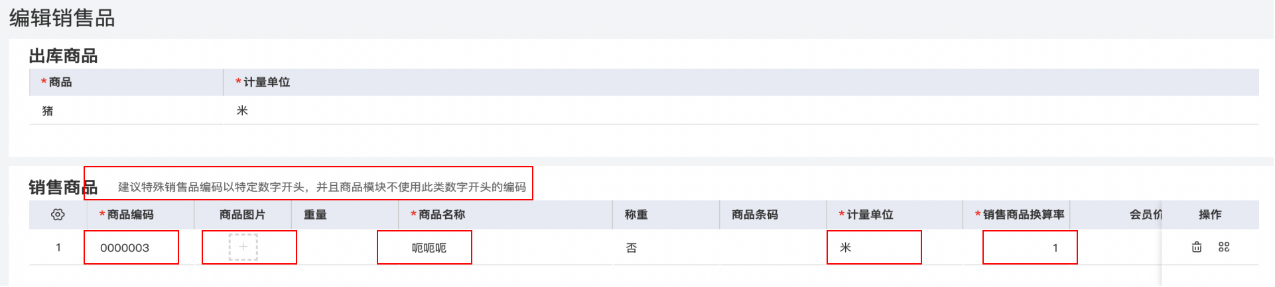Screen dimensions: 1275x287
Task: Edit the 销售商品换算率 value 1
Action: pyautogui.click(x=1030, y=248)
